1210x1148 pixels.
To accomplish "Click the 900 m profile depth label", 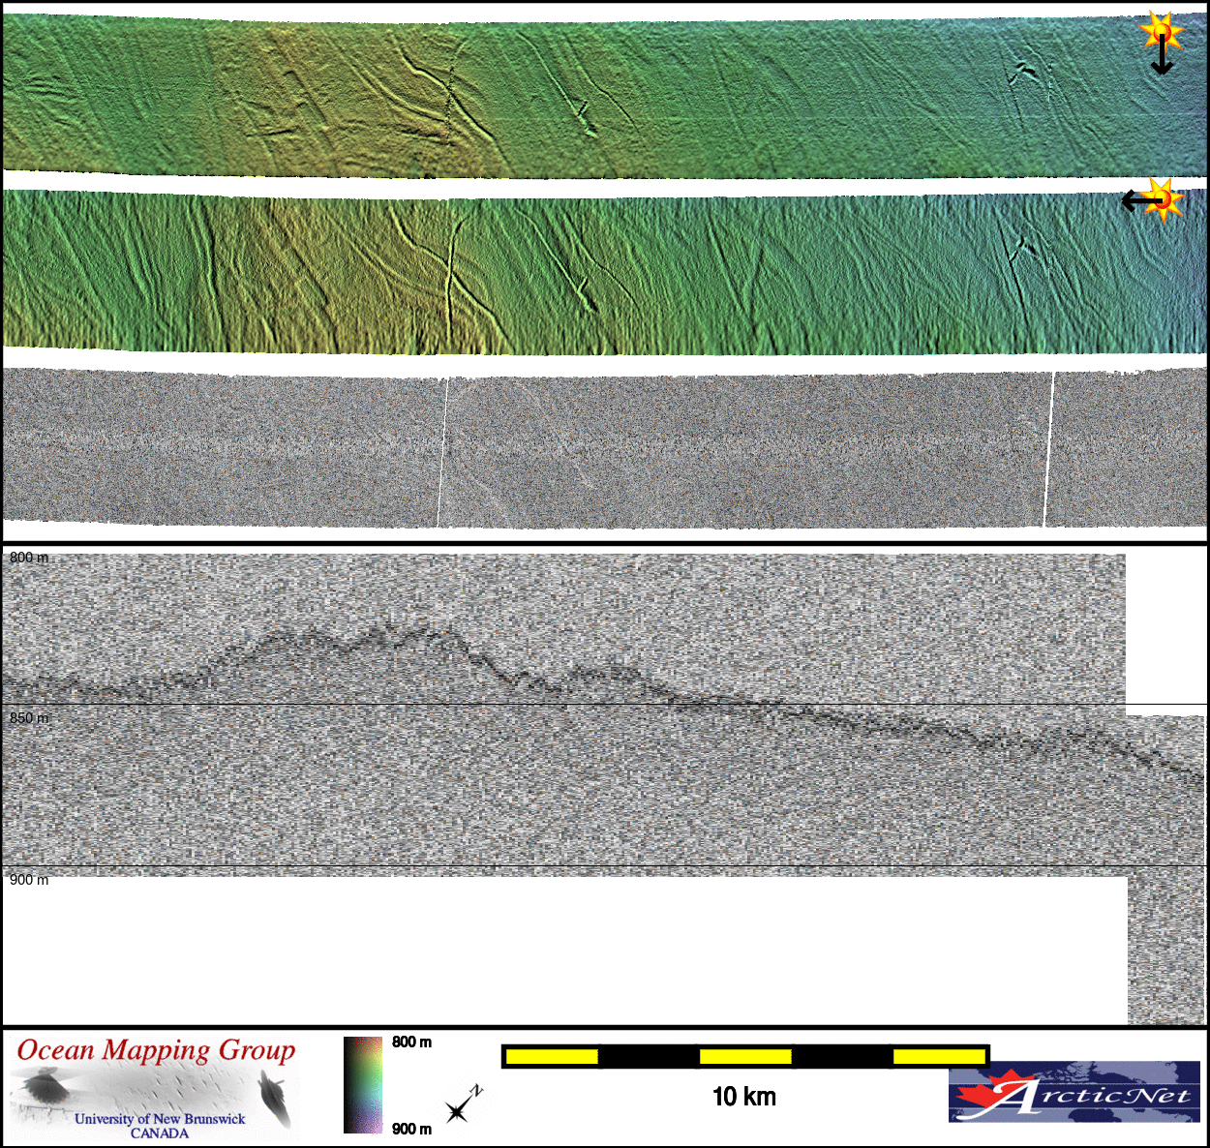I will [x=29, y=880].
